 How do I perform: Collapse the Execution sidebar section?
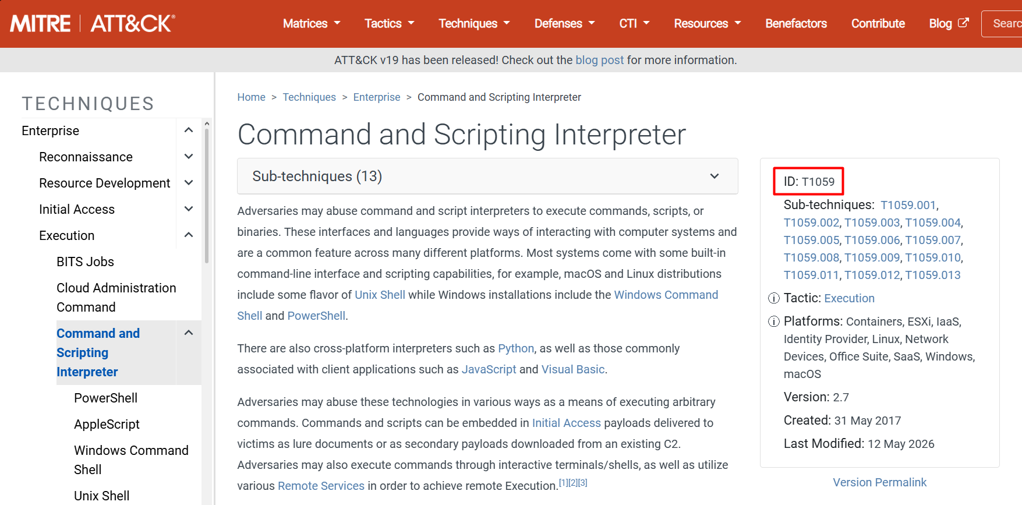189,235
